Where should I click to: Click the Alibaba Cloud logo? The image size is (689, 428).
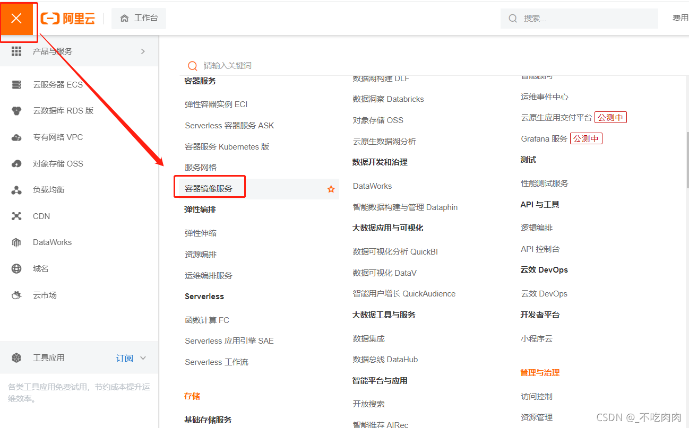(x=68, y=19)
